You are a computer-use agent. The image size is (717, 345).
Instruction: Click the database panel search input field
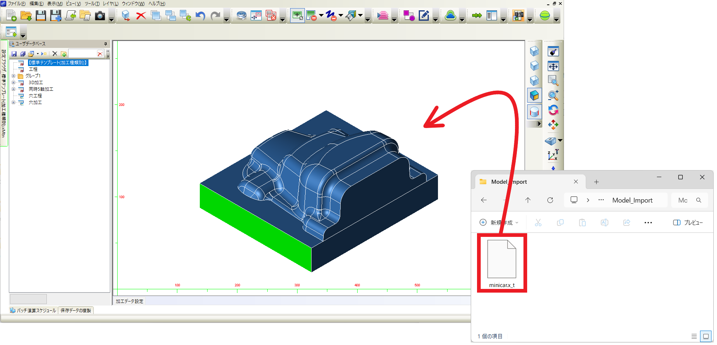(82, 54)
